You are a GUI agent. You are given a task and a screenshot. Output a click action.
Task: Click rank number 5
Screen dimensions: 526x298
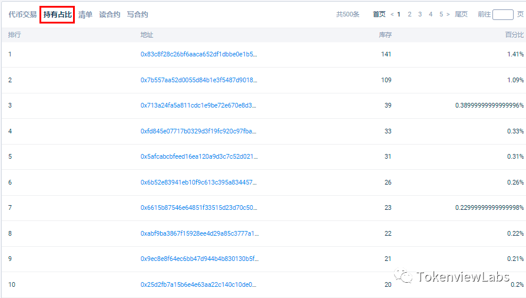tap(10, 156)
